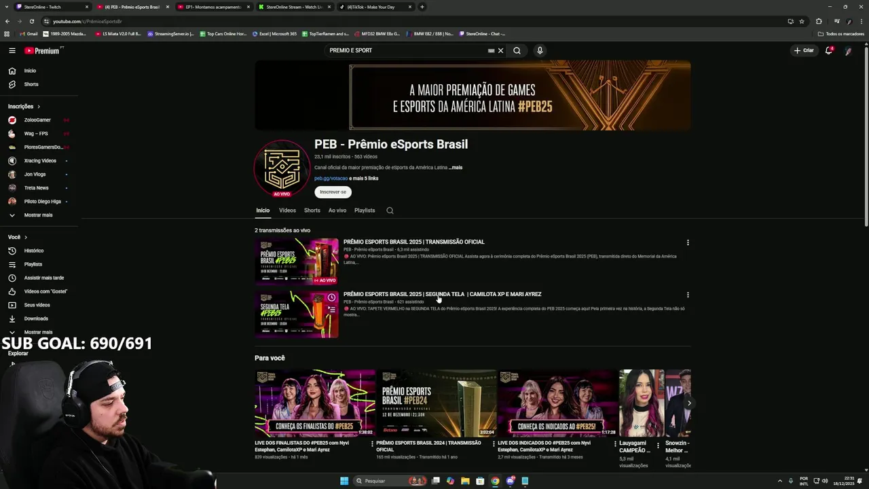
Task: Open Windows Start menu
Action: (344, 481)
